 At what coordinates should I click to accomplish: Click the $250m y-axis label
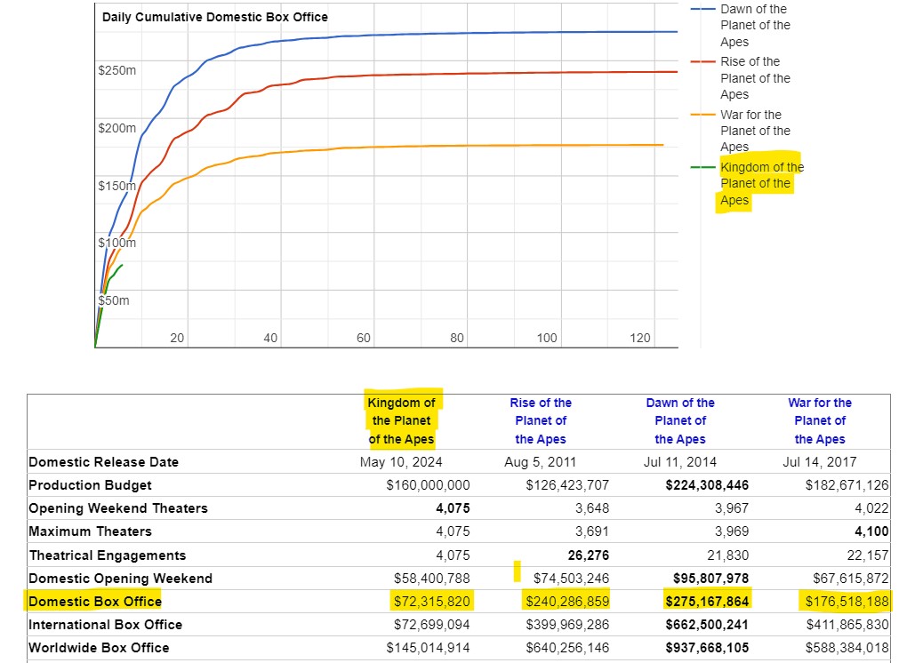[x=117, y=70]
